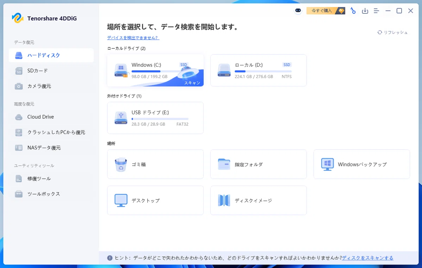Screen dimensions: 422x268
Task: Click the 今すぐ購入 buy now button
Action: click(326, 11)
